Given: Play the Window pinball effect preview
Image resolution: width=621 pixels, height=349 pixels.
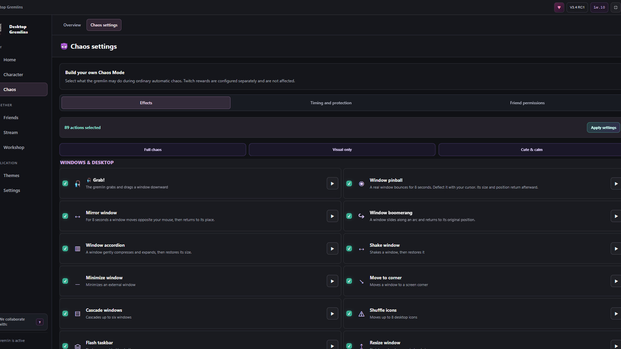Looking at the screenshot, I should (x=616, y=184).
